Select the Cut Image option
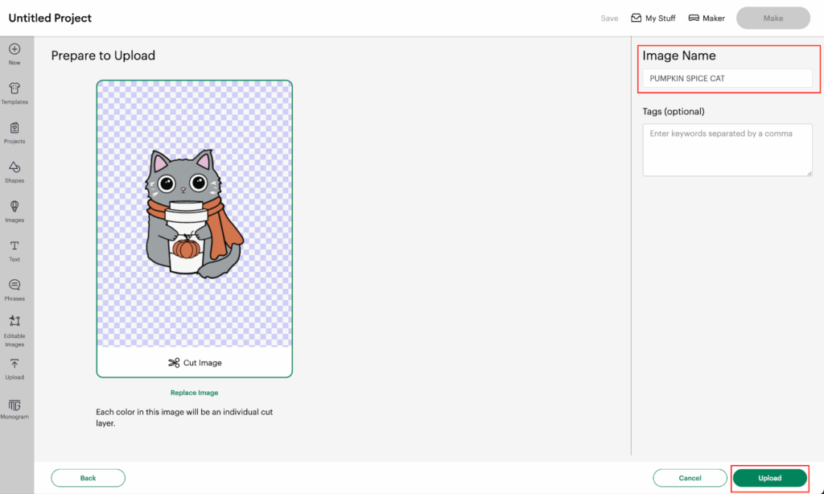Screen dimensions: 824x494 tap(195, 363)
